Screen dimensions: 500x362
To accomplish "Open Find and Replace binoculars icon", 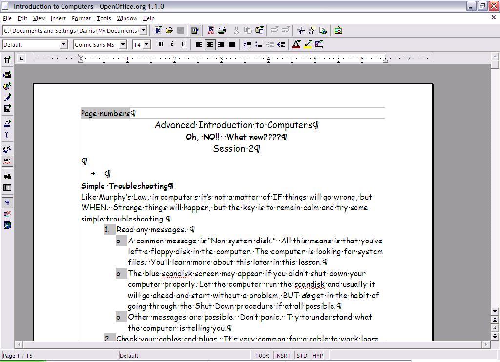I will (7, 176).
